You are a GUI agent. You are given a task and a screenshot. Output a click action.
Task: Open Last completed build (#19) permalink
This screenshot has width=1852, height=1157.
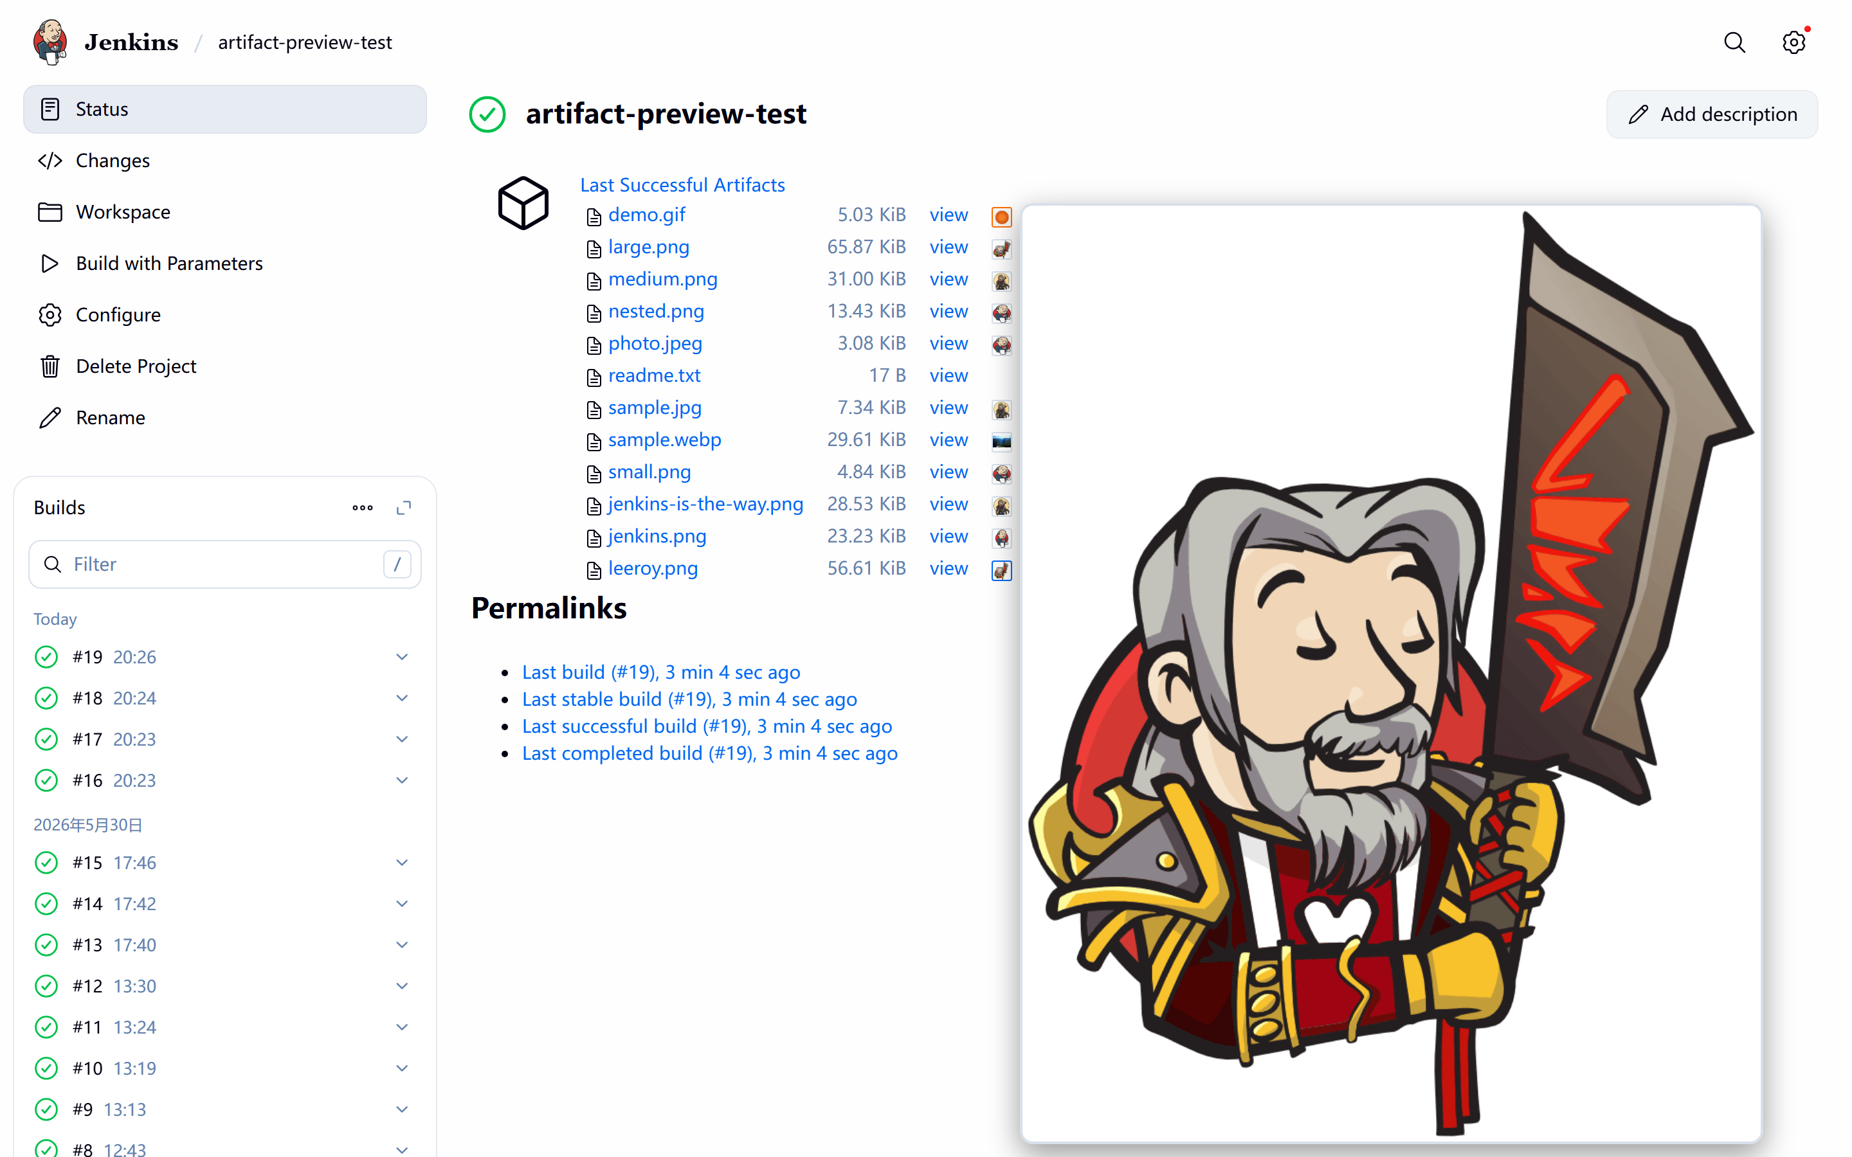click(x=710, y=754)
